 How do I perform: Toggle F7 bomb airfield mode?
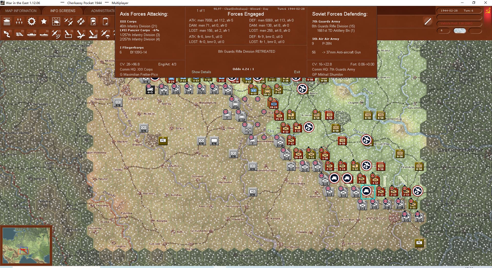click(81, 34)
